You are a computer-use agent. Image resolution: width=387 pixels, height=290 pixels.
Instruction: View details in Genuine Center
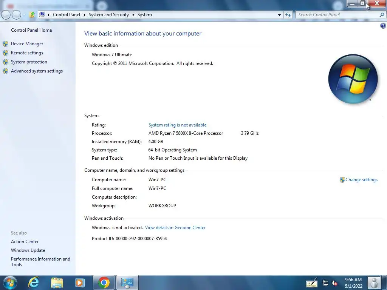pyautogui.click(x=175, y=228)
